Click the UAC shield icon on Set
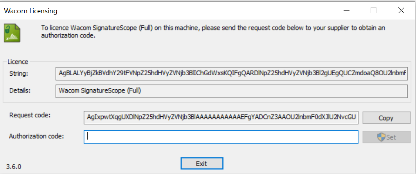Screen dimensions: 416x174 381,137
